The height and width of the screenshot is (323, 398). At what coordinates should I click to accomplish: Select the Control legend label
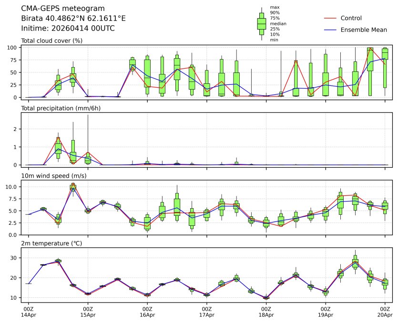click(x=351, y=18)
